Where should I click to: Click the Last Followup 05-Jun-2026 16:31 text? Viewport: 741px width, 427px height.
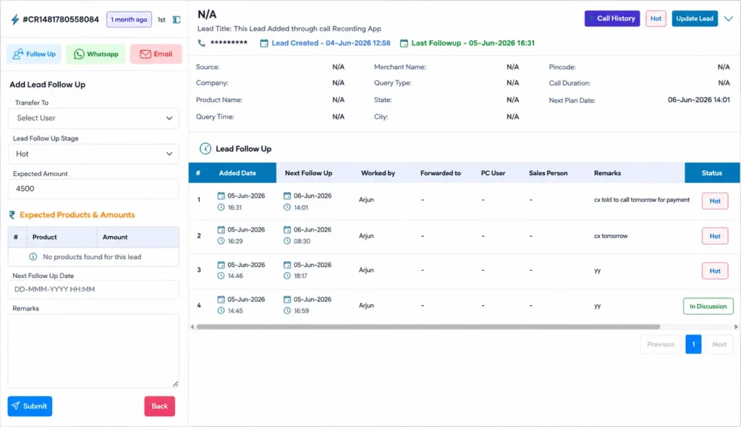pos(473,43)
